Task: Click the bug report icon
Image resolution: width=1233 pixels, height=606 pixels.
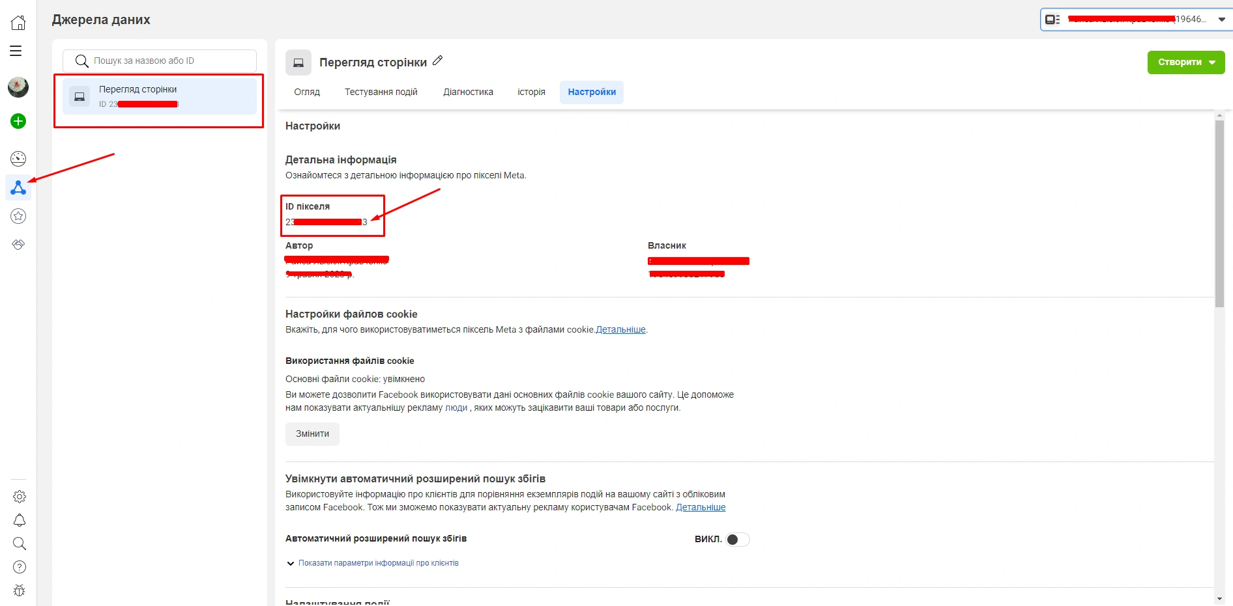Action: point(20,590)
